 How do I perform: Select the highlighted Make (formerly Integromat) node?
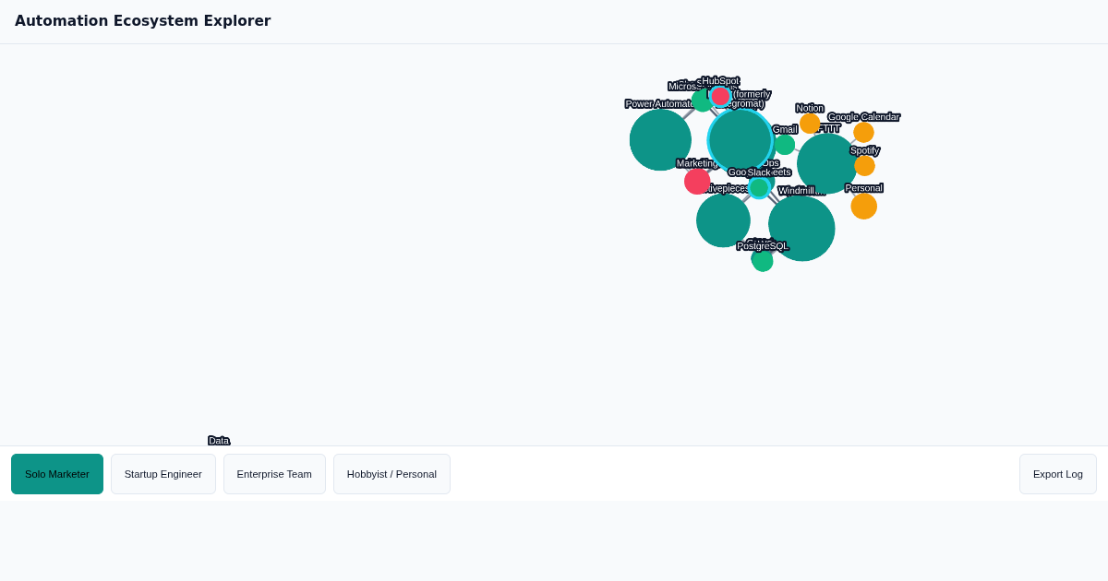[x=741, y=140]
